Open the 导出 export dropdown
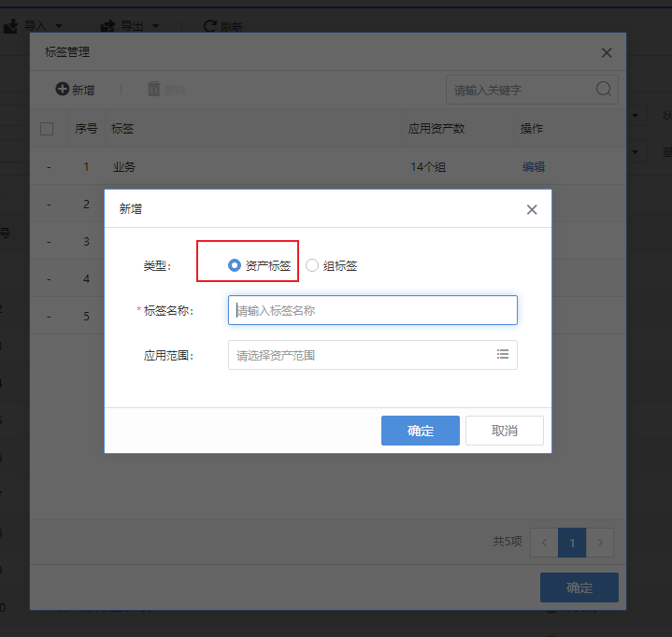This screenshot has height=637, width=672. pyautogui.click(x=131, y=25)
